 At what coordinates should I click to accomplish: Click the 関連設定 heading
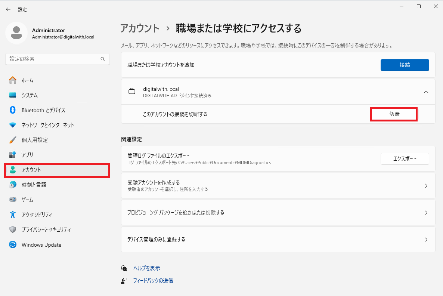[x=131, y=139]
